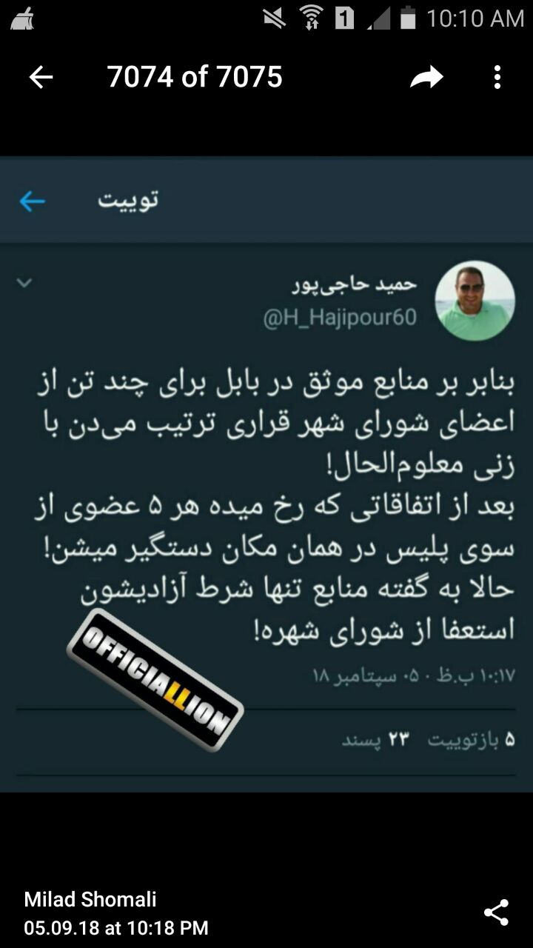Tap the blue back arrow by تویيت
Viewport: 533px width, 948px height.
click(33, 201)
